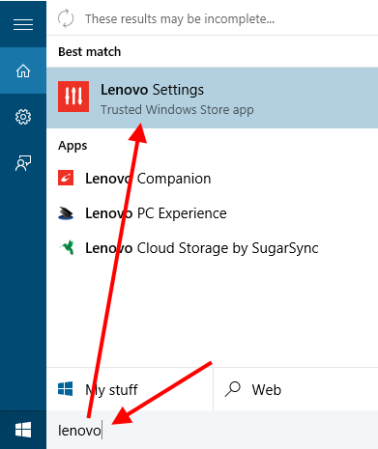This screenshot has height=449, width=378.
Task: Click the Apps section heading
Action: tap(73, 146)
